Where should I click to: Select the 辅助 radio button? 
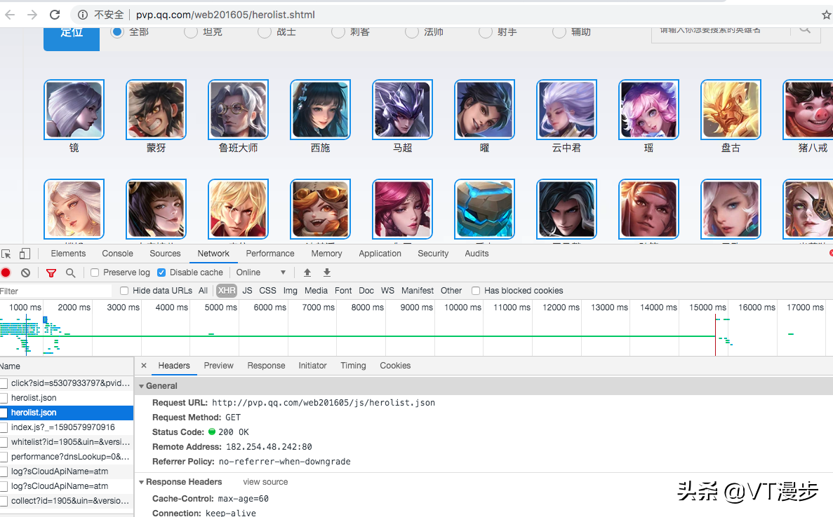pos(559,32)
